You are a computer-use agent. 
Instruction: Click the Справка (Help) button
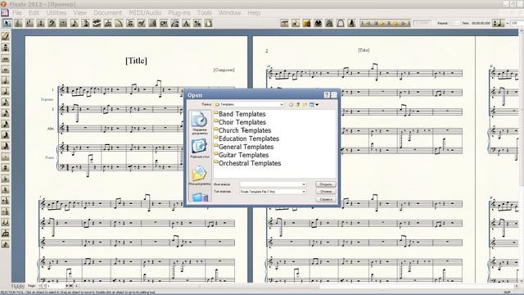pyautogui.click(x=326, y=199)
